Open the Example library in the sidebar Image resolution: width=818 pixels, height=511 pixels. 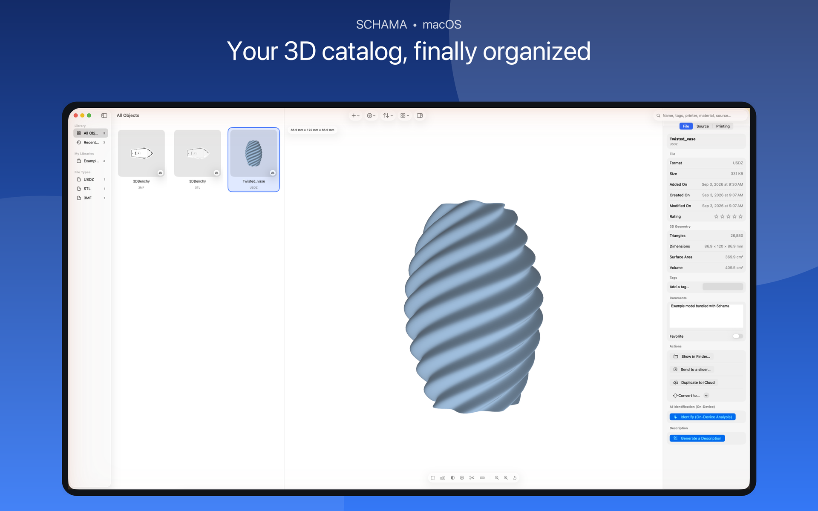coord(91,161)
